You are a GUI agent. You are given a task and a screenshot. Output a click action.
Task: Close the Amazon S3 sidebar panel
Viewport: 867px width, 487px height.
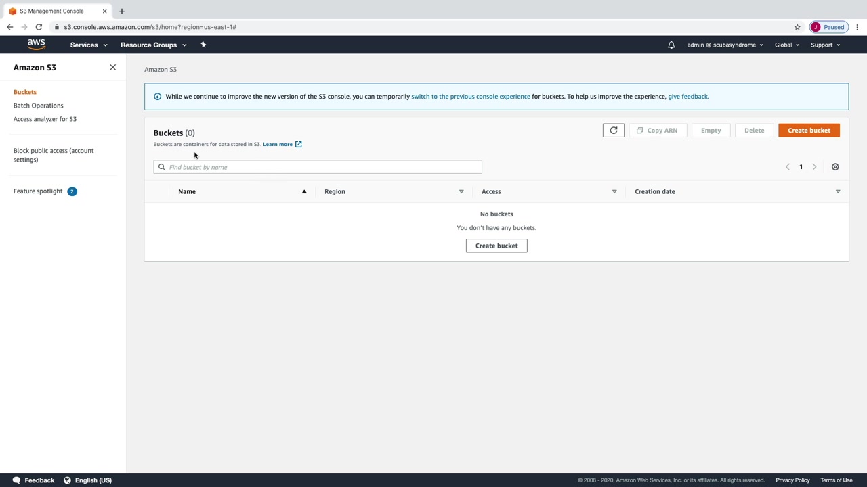[x=112, y=68]
